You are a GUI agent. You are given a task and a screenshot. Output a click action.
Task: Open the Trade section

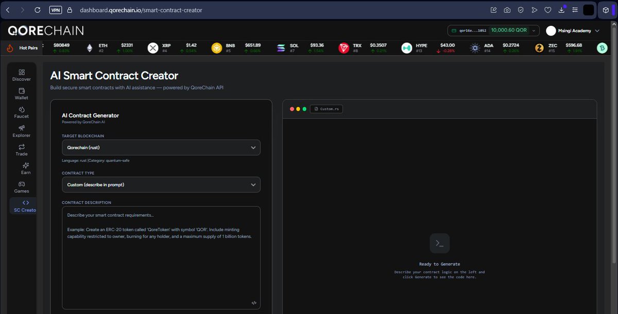(22, 150)
